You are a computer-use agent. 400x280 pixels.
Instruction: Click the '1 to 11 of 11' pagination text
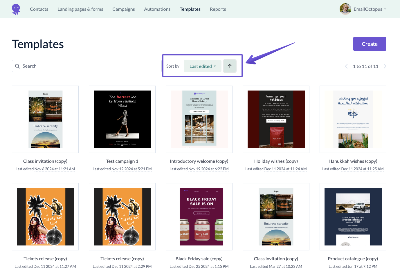click(x=366, y=66)
